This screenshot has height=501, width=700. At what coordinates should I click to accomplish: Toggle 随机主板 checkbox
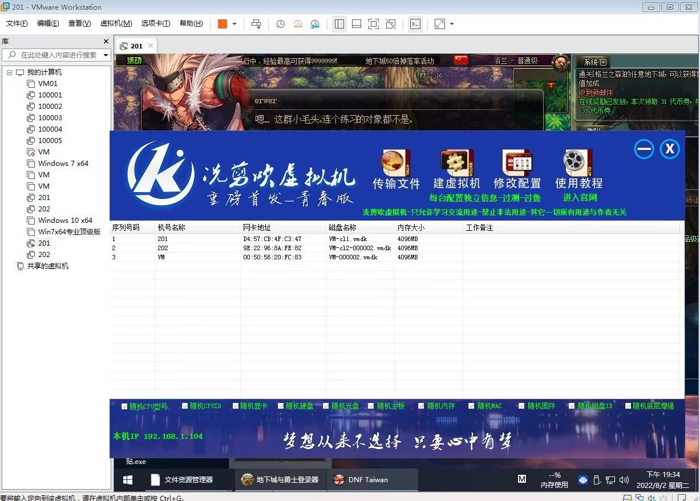click(x=371, y=406)
